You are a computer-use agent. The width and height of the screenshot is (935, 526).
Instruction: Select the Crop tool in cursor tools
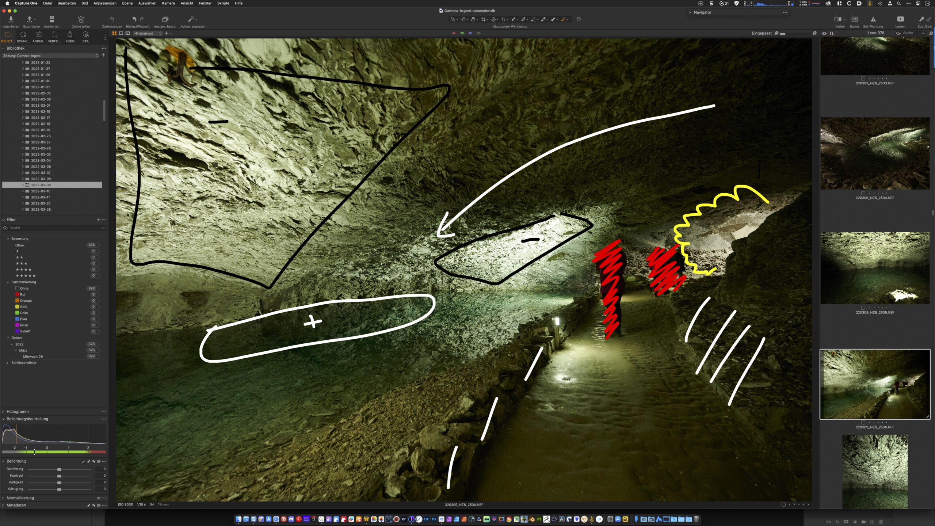[483, 19]
